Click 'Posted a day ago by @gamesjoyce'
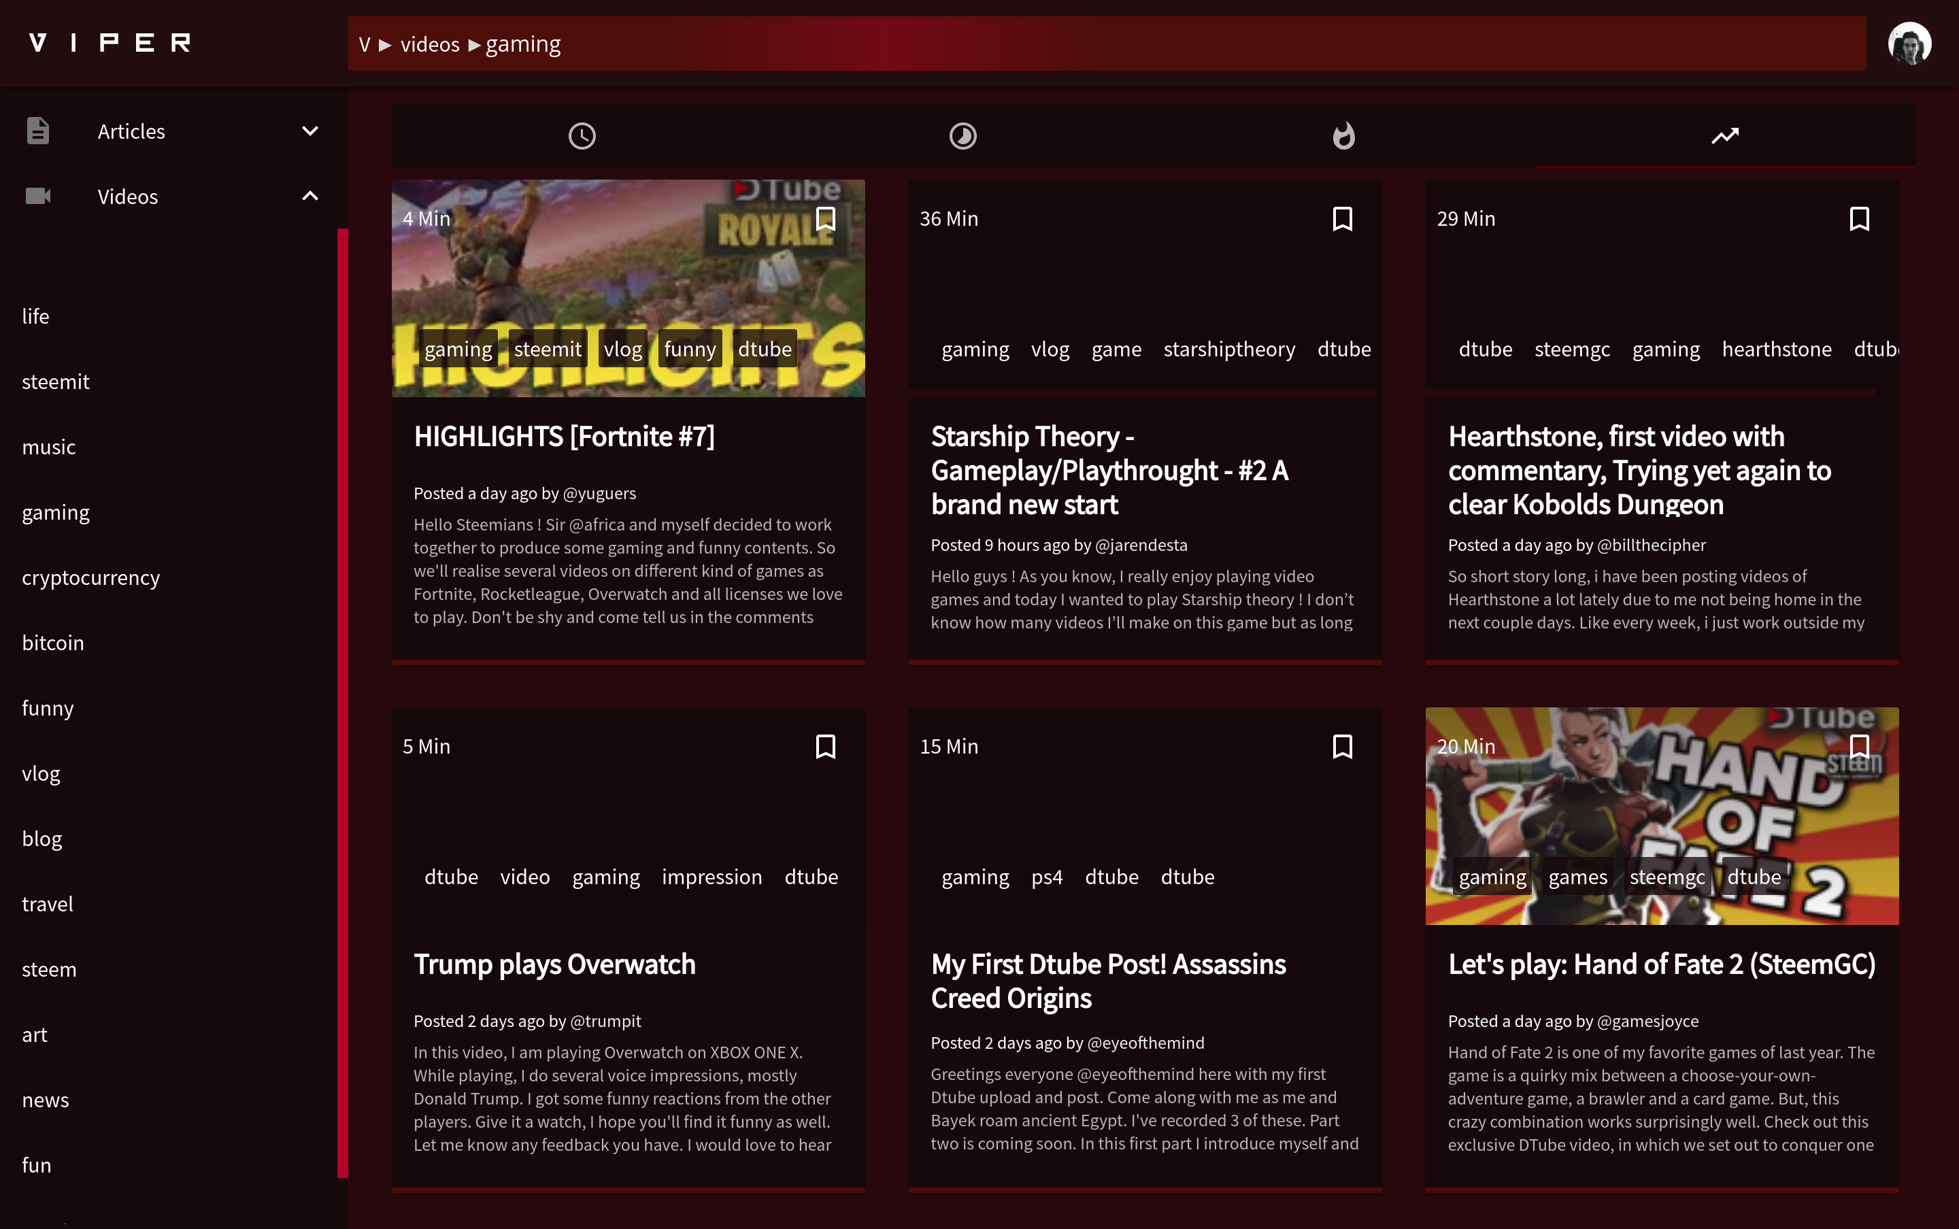The width and height of the screenshot is (1959, 1229). [x=1573, y=1021]
